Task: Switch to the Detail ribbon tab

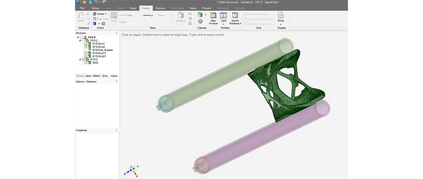Action: pyautogui.click(x=133, y=8)
